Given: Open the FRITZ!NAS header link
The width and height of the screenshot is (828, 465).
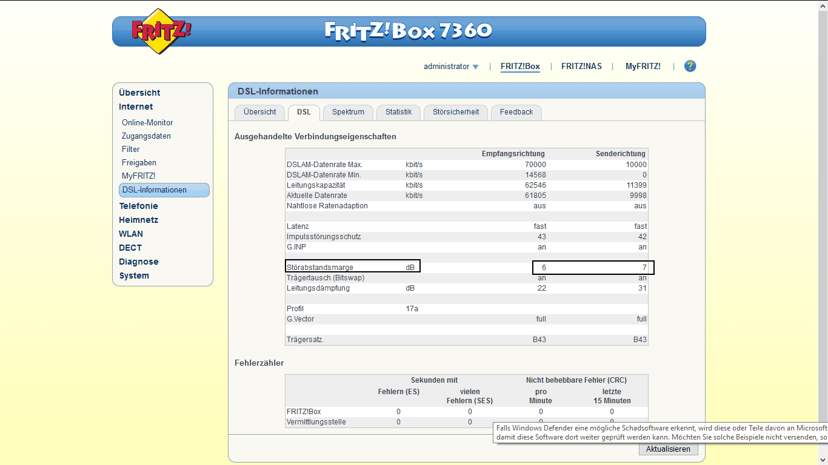Looking at the screenshot, I should pyautogui.click(x=581, y=67).
